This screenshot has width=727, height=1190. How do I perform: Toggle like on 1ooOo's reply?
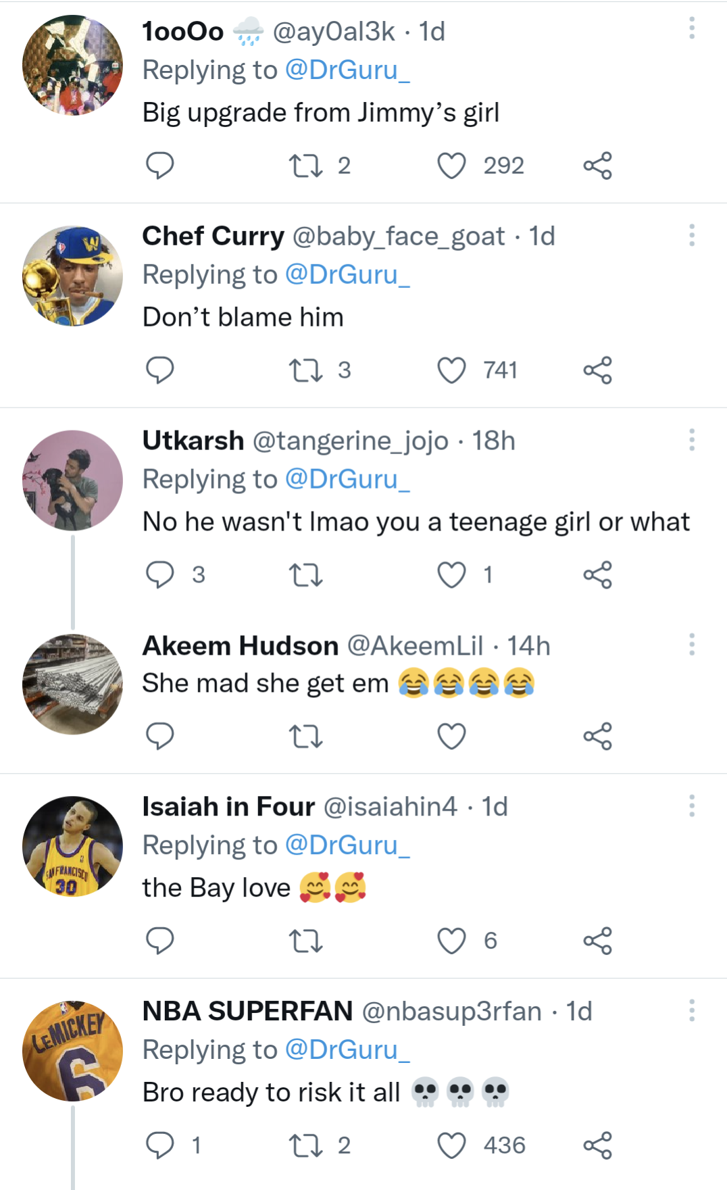pyautogui.click(x=453, y=164)
